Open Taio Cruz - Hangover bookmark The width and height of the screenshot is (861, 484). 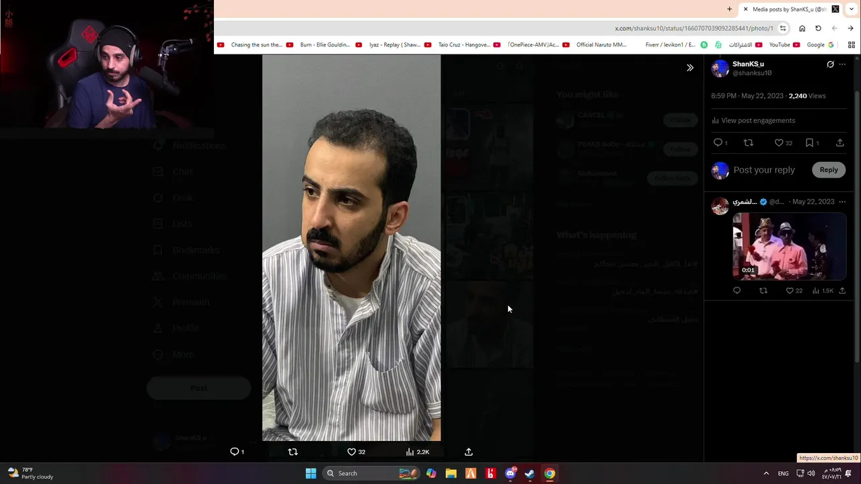point(469,45)
